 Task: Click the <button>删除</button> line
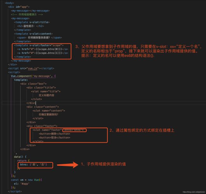[55, 134]
